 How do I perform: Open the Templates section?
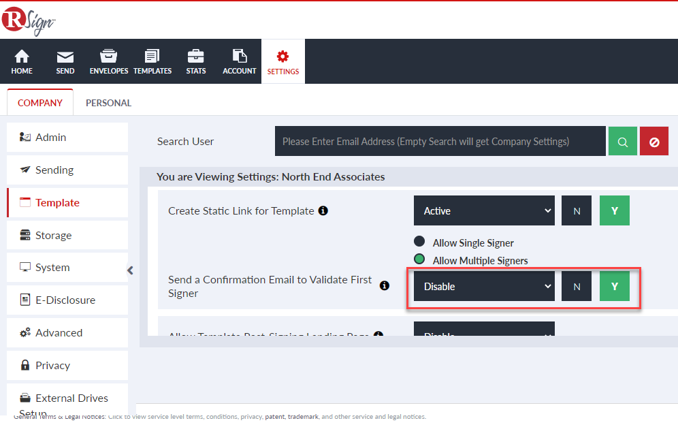(x=152, y=62)
